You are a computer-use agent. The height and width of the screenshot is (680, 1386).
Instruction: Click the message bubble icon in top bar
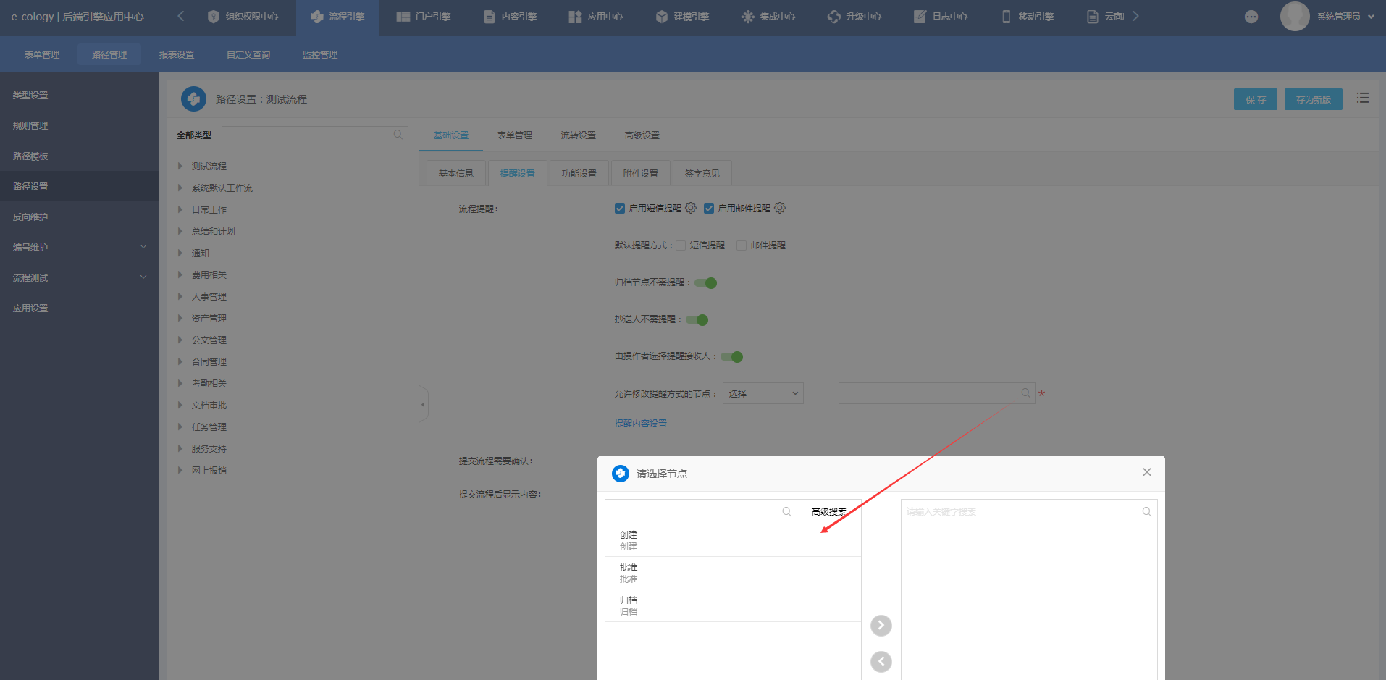[x=1251, y=17]
